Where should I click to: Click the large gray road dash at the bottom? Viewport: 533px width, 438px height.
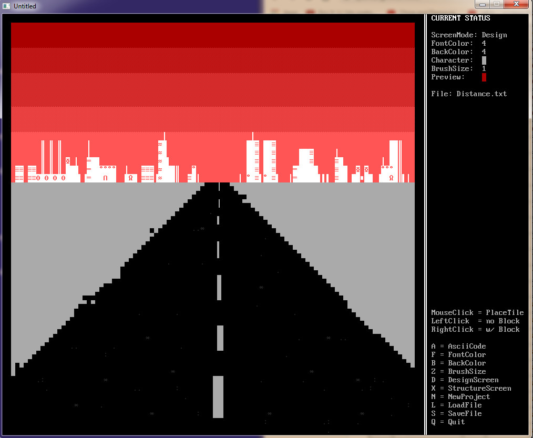pyautogui.click(x=218, y=396)
